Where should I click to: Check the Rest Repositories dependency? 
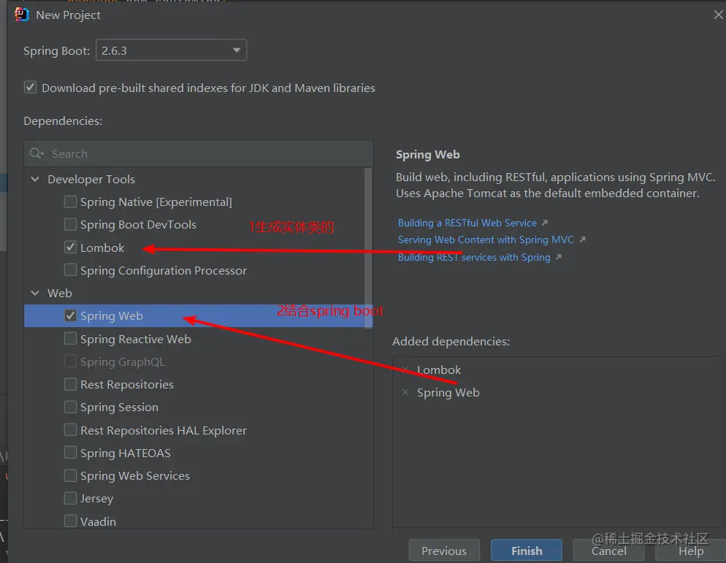pyautogui.click(x=70, y=384)
